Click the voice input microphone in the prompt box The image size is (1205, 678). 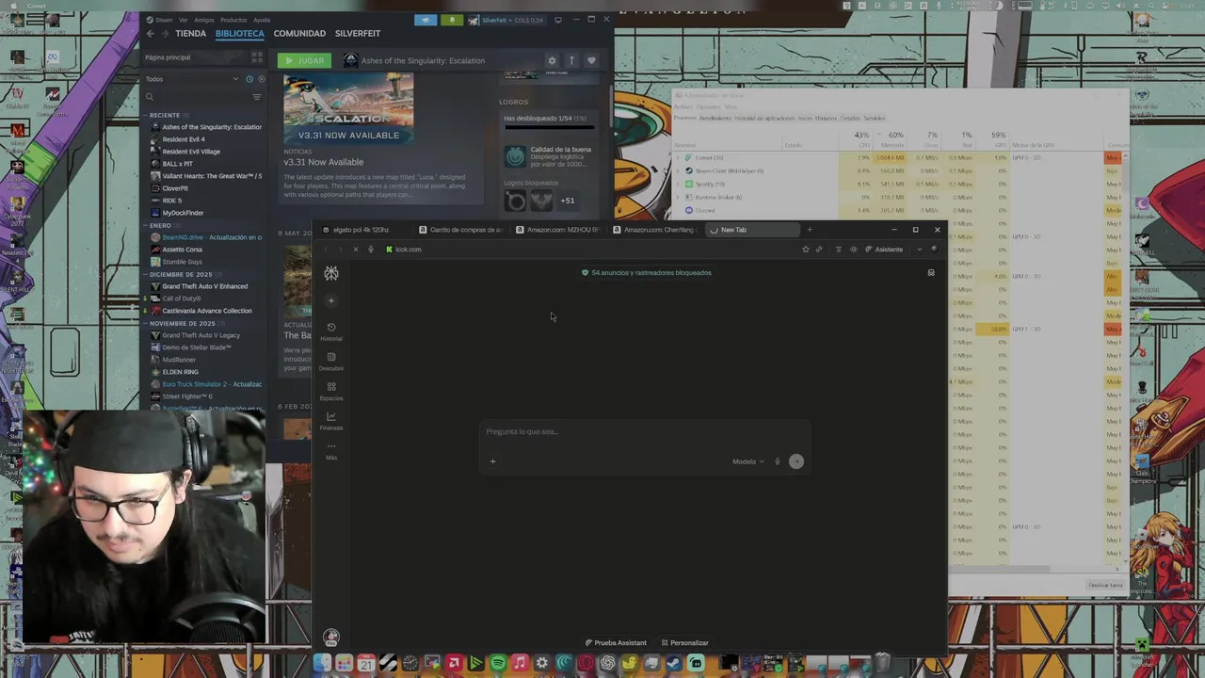(x=777, y=461)
